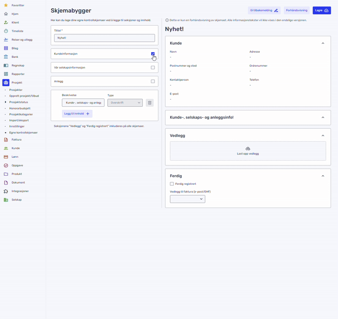The image size is (338, 319).
Task: Uncheck the Kundeinformasjon section checkbox
Action: click(153, 54)
